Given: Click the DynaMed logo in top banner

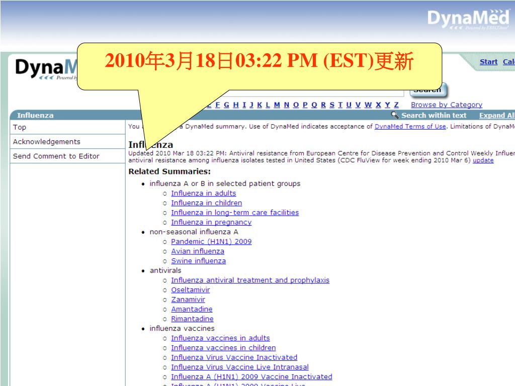Looking at the screenshot, I should pos(468,19).
